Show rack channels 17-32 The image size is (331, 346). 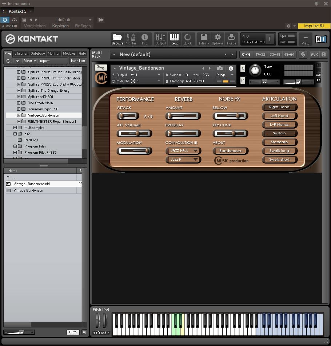(x=260, y=55)
